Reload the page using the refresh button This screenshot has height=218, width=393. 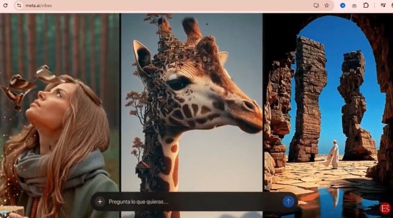pyautogui.click(x=4, y=5)
